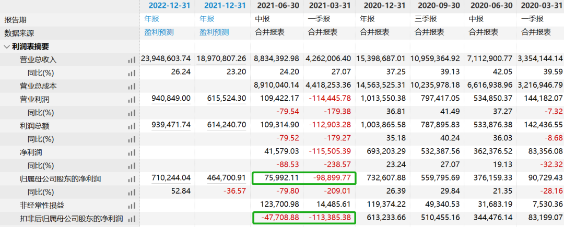Viewport: 564px width, 227px height.
Task: Click the 非经常性损益 row label
Action: point(42,206)
